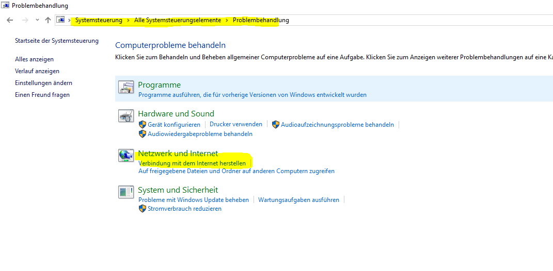
Task: Click Gerät konfigurieren link
Action: pyautogui.click(x=174, y=125)
